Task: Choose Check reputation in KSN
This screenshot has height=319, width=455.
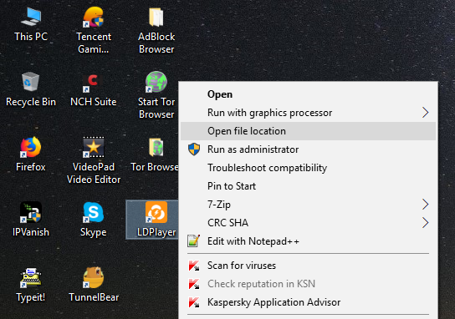Action: 308,284
